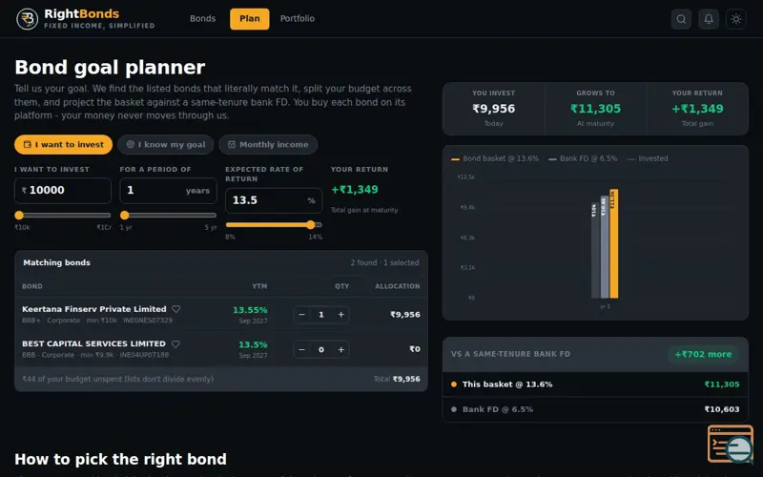Toggle 'Bond basket @ 13.6%' legend entry
Screen dimensions: 763x477
pos(495,158)
